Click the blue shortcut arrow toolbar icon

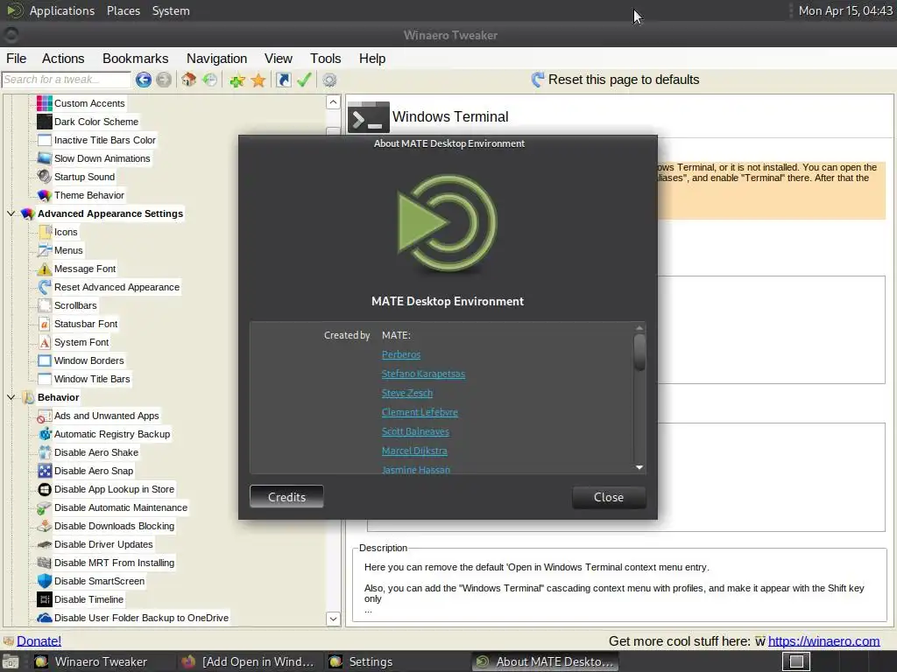coord(283,80)
